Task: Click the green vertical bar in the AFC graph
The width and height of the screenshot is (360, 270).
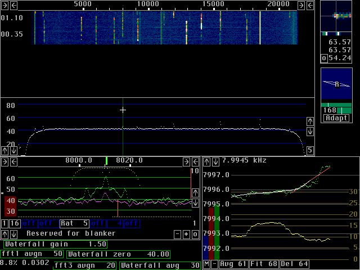Action: coord(217,232)
